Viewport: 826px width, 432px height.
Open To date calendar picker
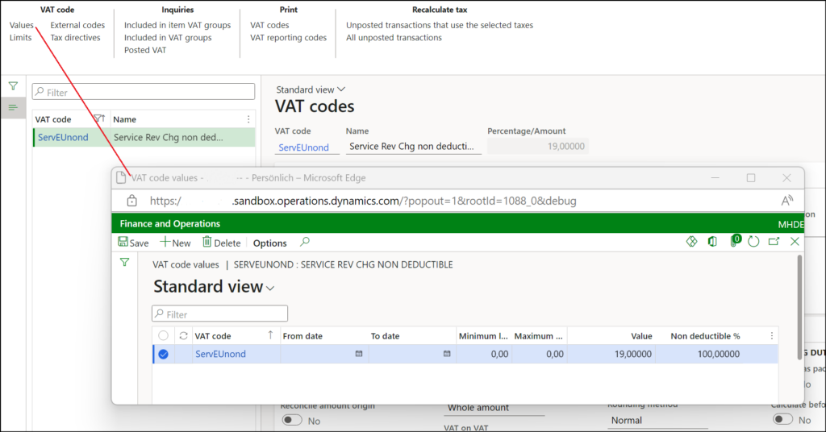click(447, 354)
